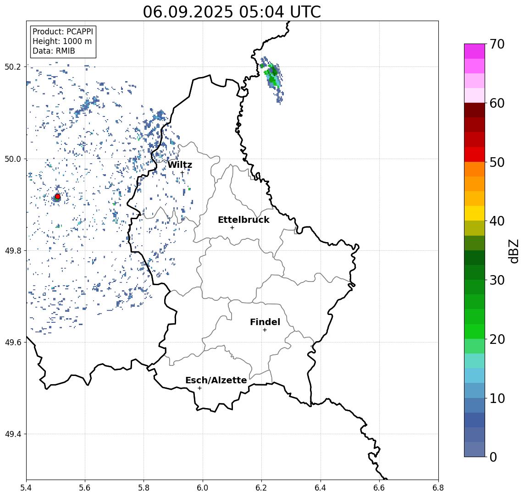Viewport: 525px width, 497px height.
Task: Pick the bright green swatch just above 20 dBZ
Action: 475,331
